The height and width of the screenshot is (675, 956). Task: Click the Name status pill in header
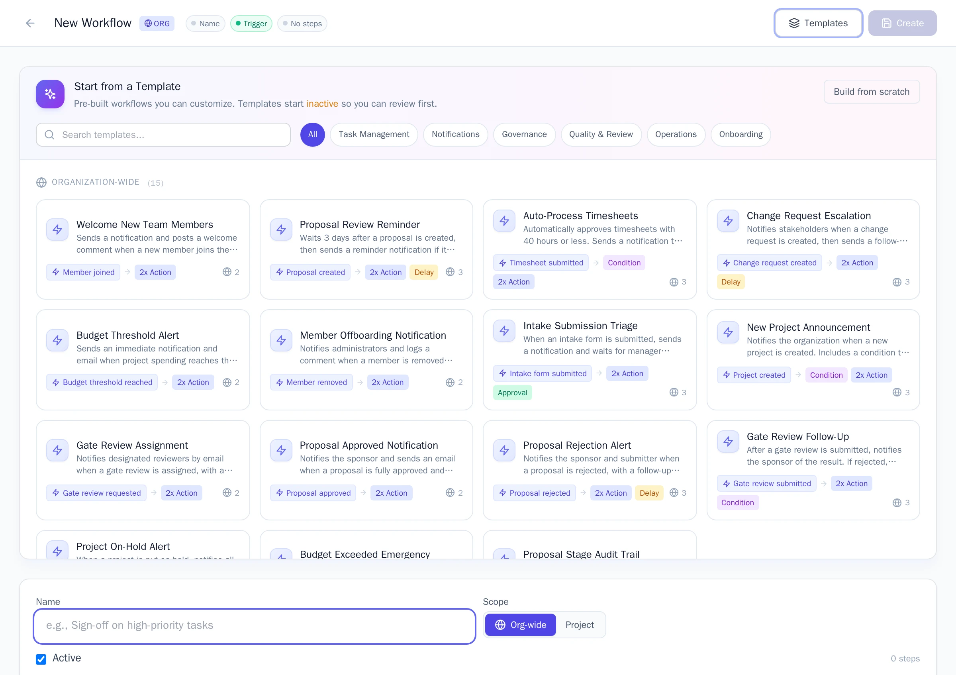[x=205, y=24]
